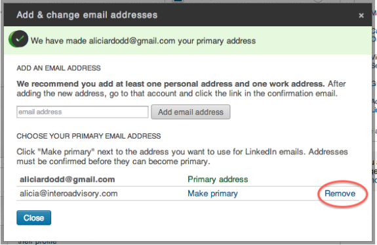This screenshot has height=245, width=377.
Task: Select the alicia@interoadvisory.com entry in the list
Action: coord(69,194)
